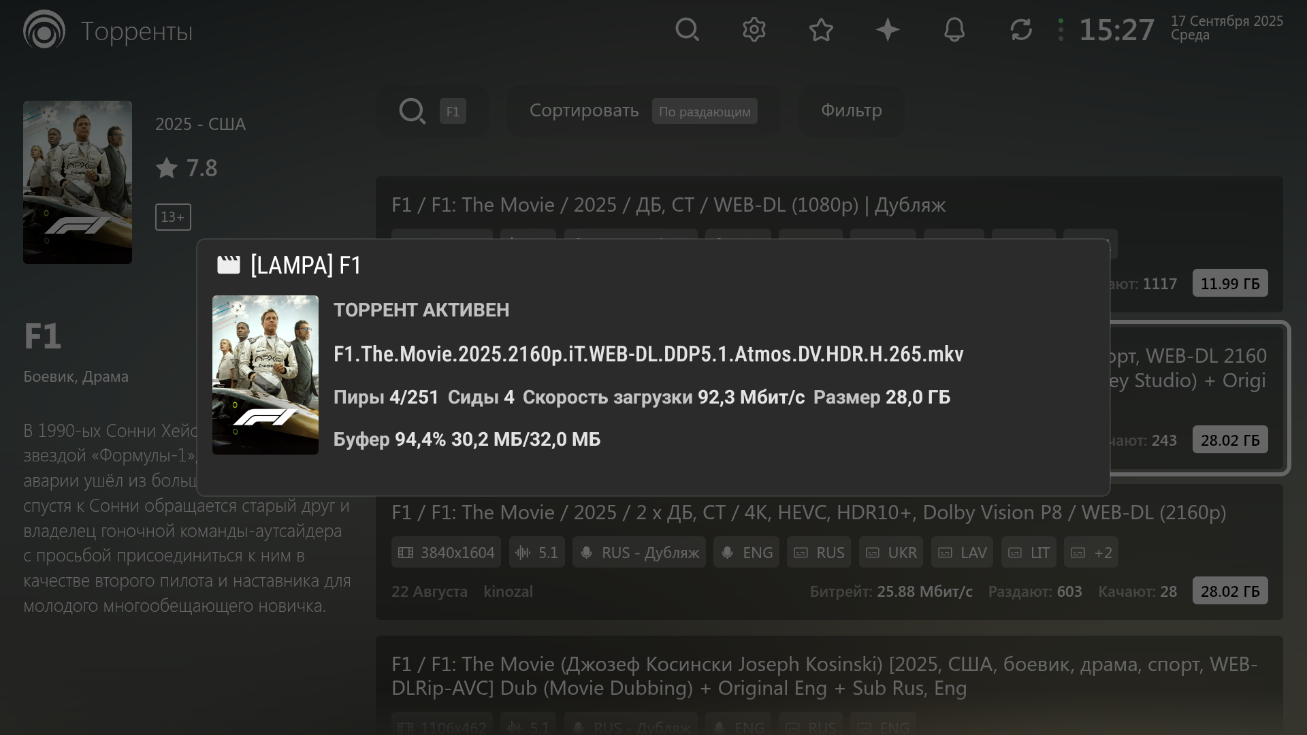The width and height of the screenshot is (1307, 735).
Task: Click the RUS - Дубляж audio tag
Action: click(639, 553)
